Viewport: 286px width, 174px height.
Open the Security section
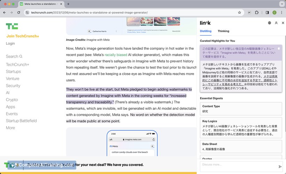click(x=13, y=86)
